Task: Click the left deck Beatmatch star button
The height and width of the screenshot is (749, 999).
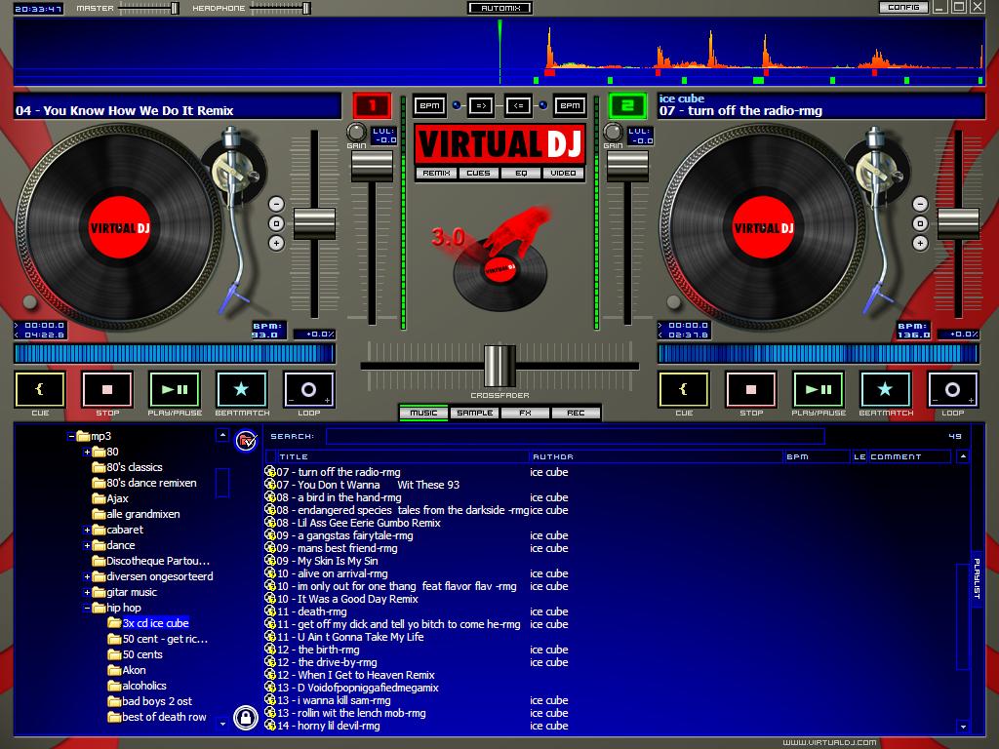Action: coord(242,389)
